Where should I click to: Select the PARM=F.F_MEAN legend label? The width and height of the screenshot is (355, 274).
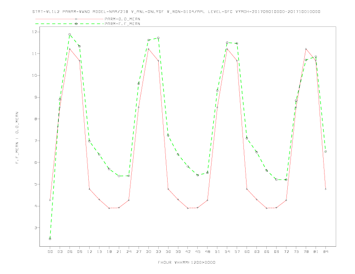pos(122,24)
